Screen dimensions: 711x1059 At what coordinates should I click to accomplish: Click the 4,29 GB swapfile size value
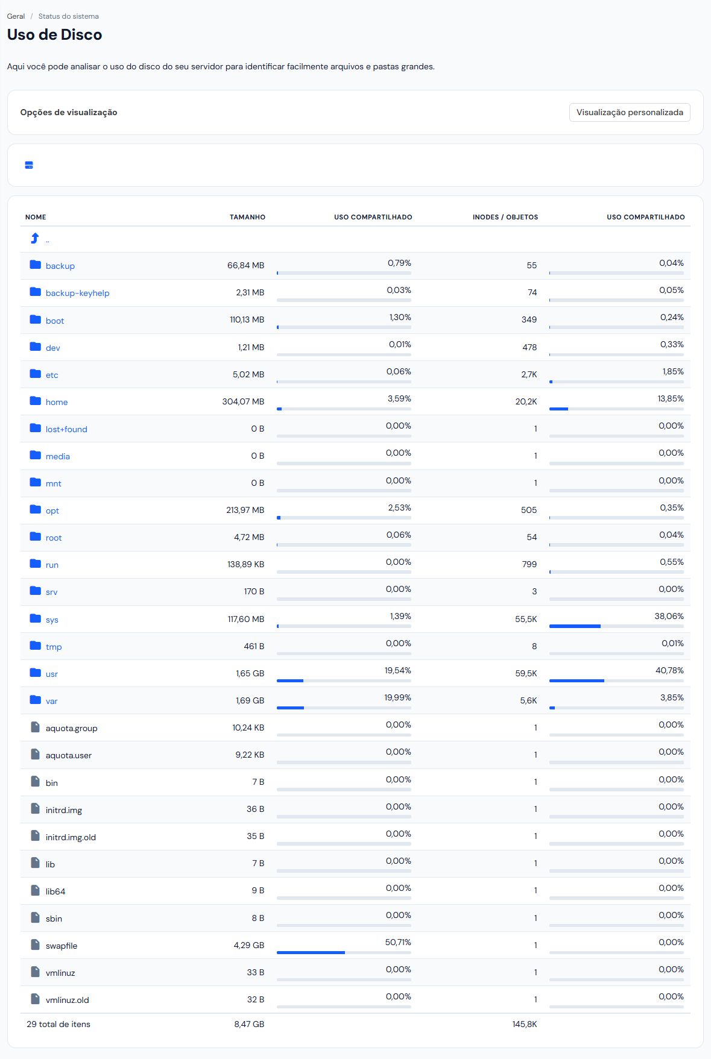click(249, 945)
